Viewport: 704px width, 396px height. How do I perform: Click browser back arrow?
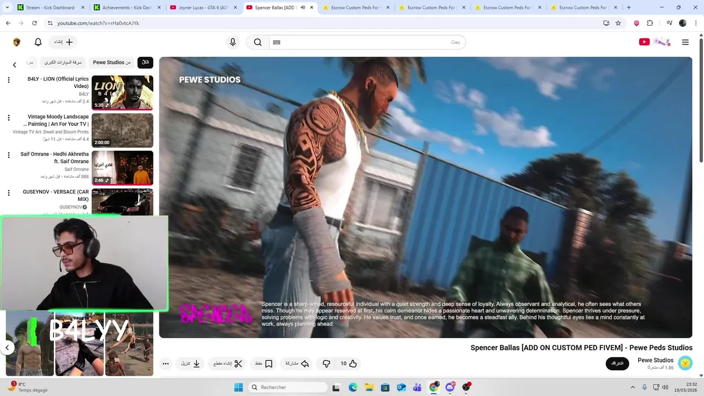click(8, 23)
